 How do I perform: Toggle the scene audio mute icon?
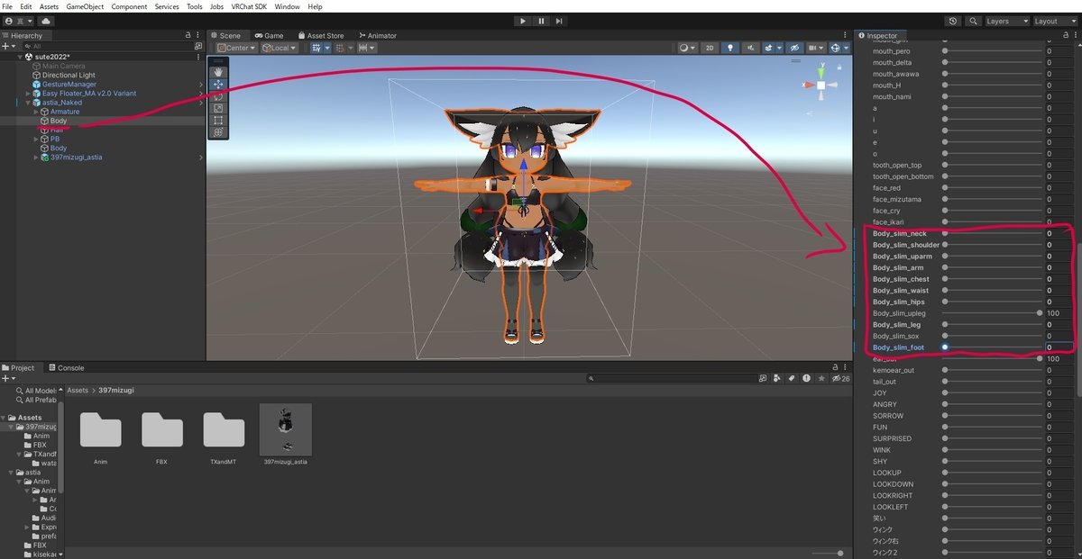750,48
